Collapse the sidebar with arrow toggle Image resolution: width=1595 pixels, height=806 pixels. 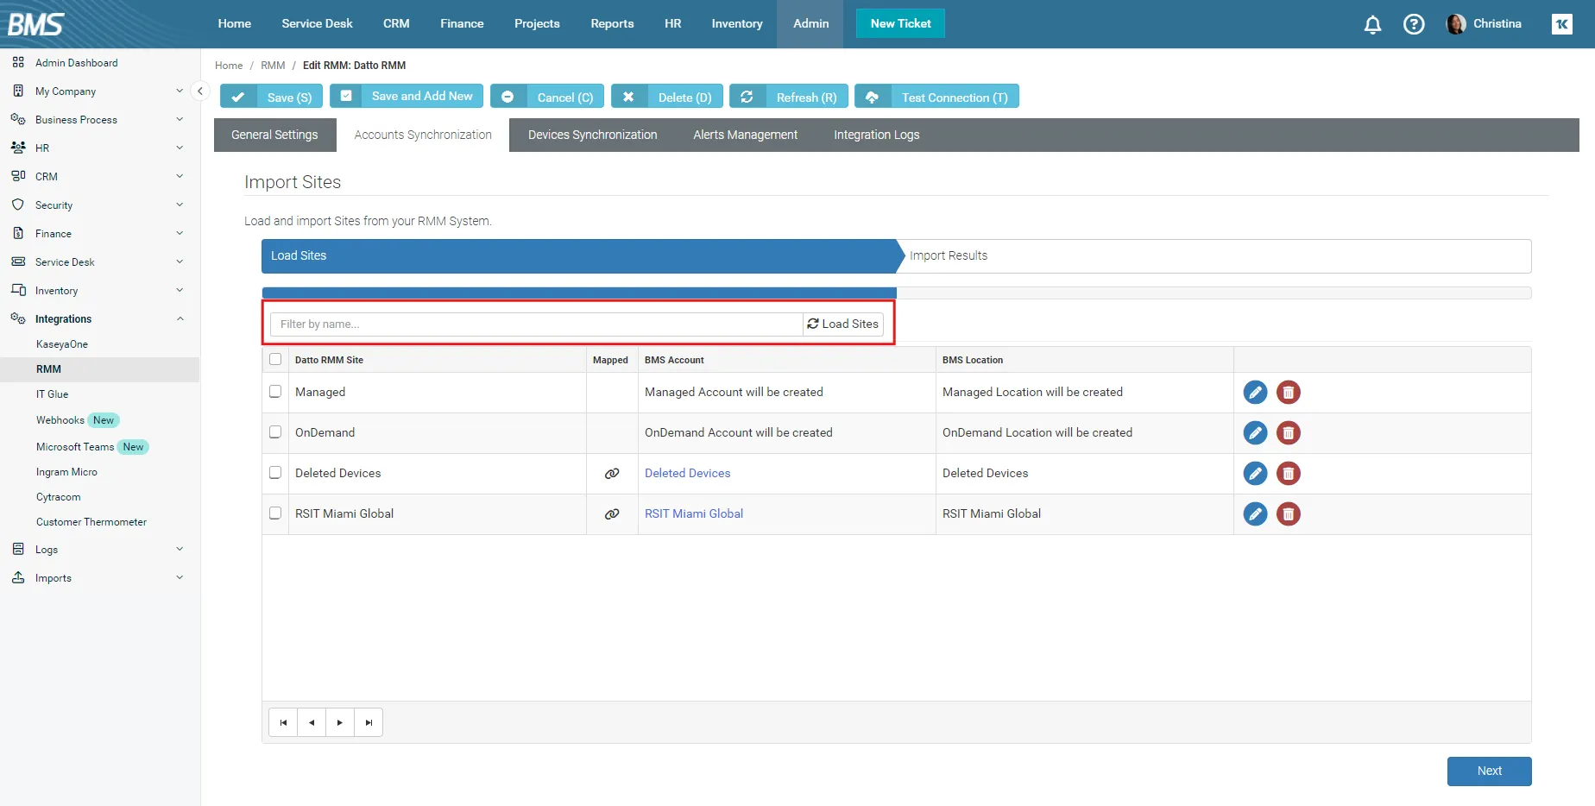tap(199, 91)
